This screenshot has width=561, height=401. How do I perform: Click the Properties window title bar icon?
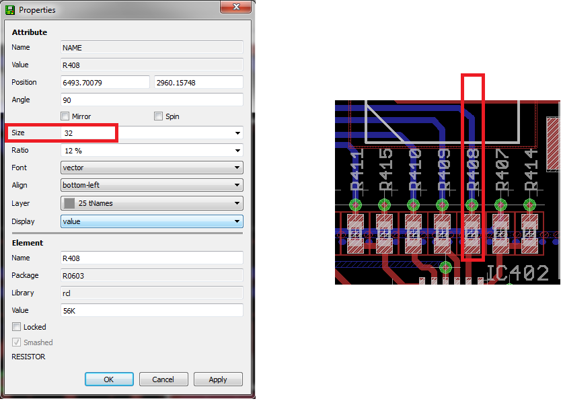pos(10,9)
